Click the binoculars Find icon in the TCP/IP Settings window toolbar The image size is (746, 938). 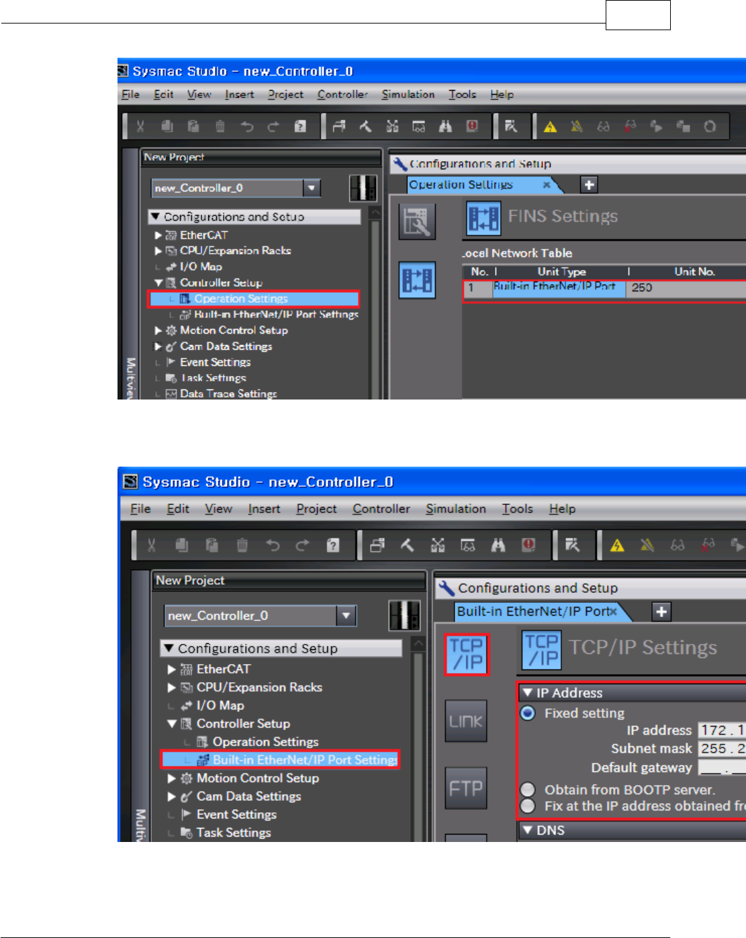[x=498, y=545]
